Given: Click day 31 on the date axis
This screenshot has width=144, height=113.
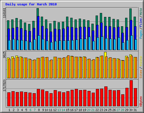Looking at the screenshot, I should pos(135,110).
